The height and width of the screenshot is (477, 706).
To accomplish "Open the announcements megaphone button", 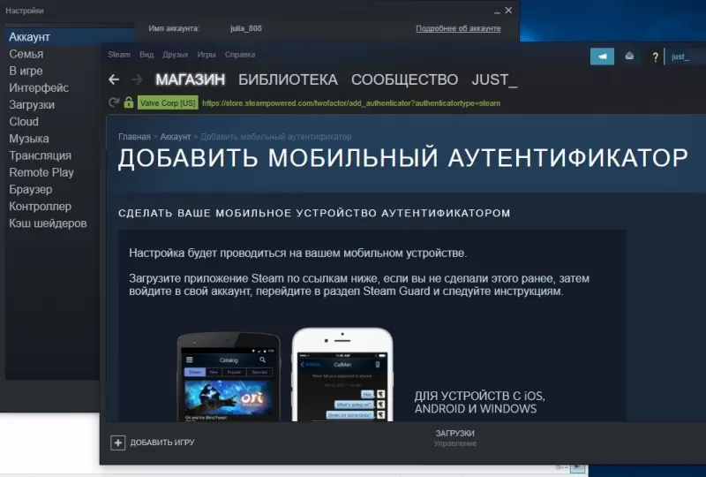I will 602,57.
